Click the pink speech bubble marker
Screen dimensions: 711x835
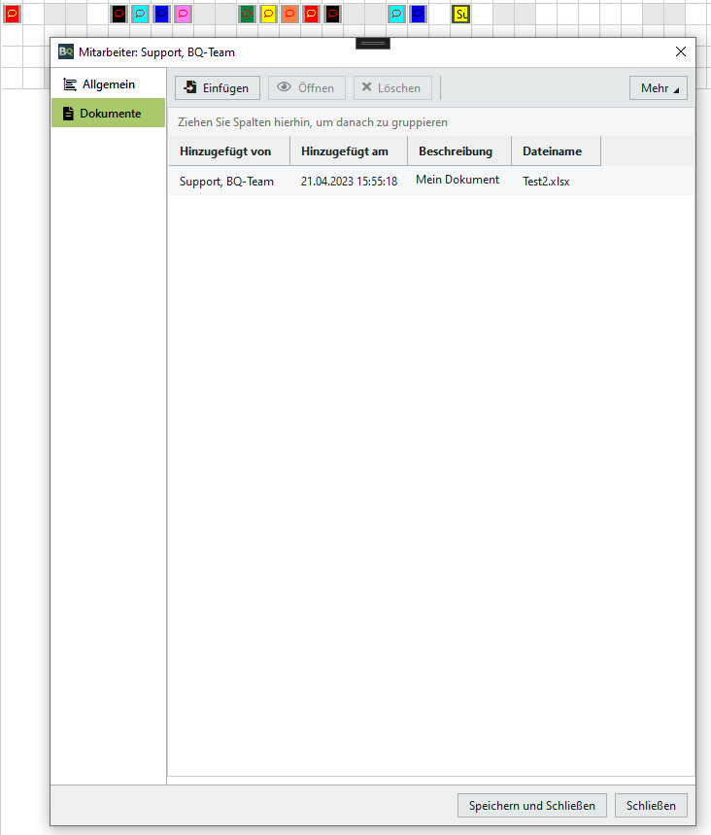183,14
